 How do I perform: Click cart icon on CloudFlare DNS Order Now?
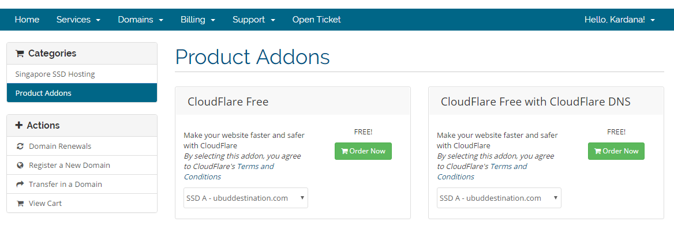click(x=597, y=151)
